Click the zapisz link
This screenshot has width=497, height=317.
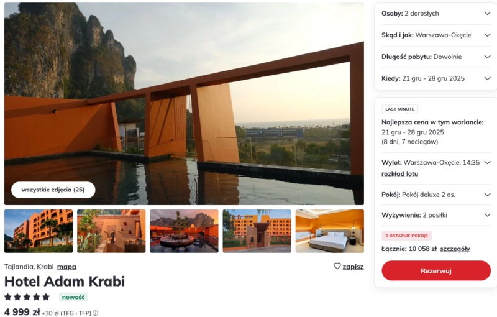pyautogui.click(x=353, y=267)
